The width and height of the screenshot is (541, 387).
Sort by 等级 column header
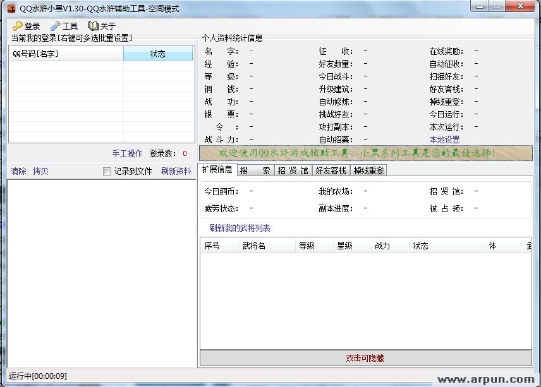[314, 246]
